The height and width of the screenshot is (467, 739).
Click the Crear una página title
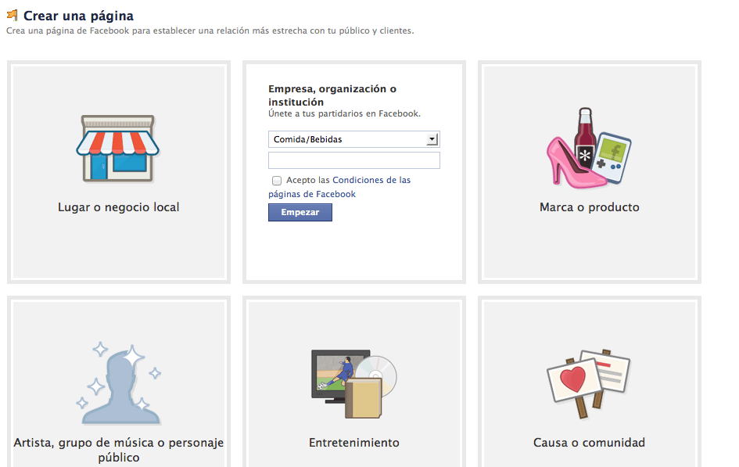click(x=78, y=16)
